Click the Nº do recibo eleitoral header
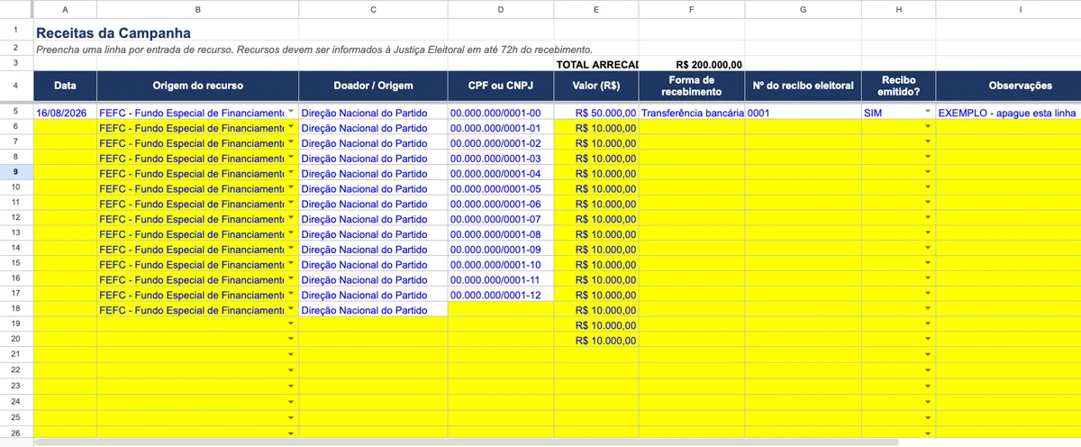The height and width of the screenshot is (447, 1081). [x=803, y=86]
